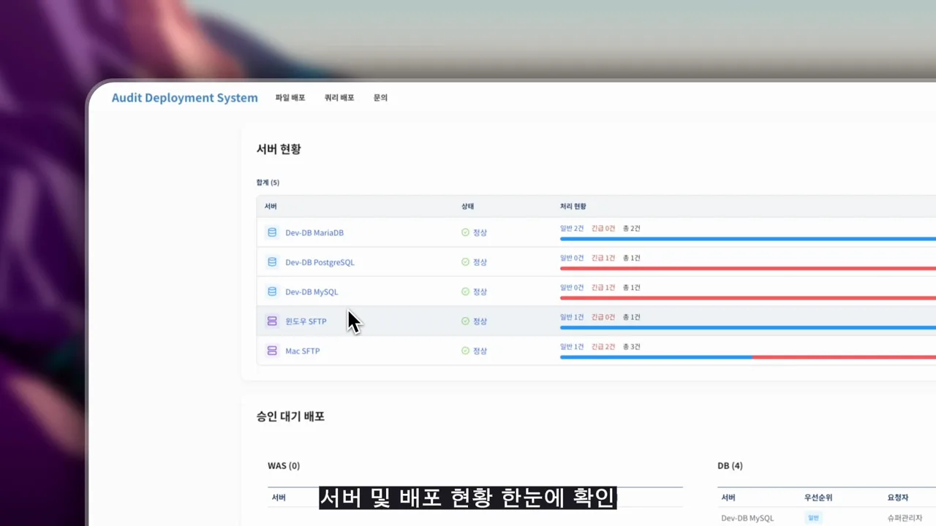Click the blue and red progress bar for Mac SFTP

(x=748, y=357)
